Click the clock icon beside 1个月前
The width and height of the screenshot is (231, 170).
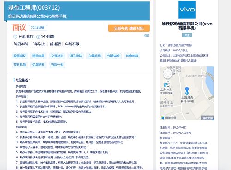click(38, 37)
